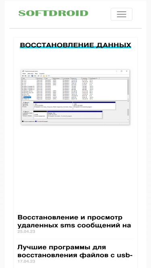Click the window close X in embedded screenshot

[127, 71]
